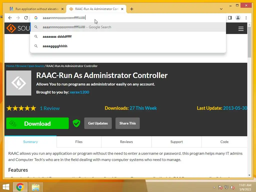Follow the Home breadcrumb link
Image resolution: width=256 pixels, height=192 pixels.
[10, 66]
